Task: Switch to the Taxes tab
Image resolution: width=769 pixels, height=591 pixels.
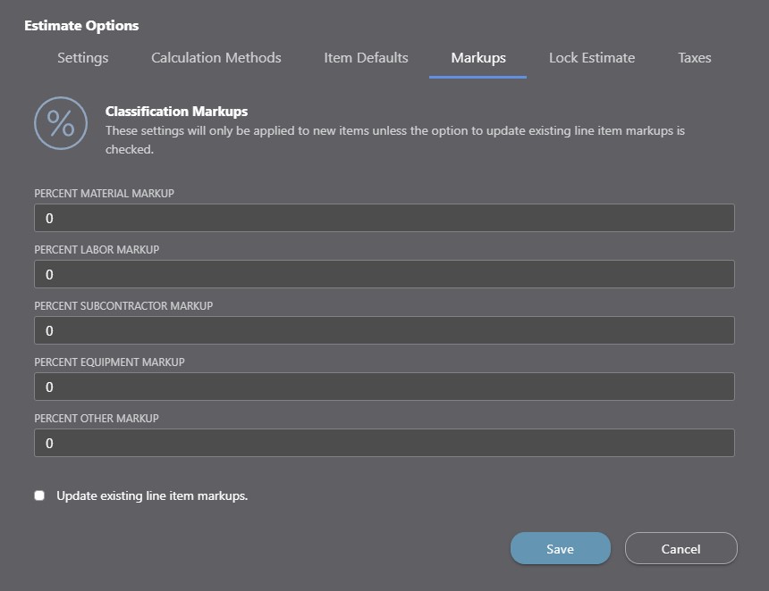Action: point(694,58)
